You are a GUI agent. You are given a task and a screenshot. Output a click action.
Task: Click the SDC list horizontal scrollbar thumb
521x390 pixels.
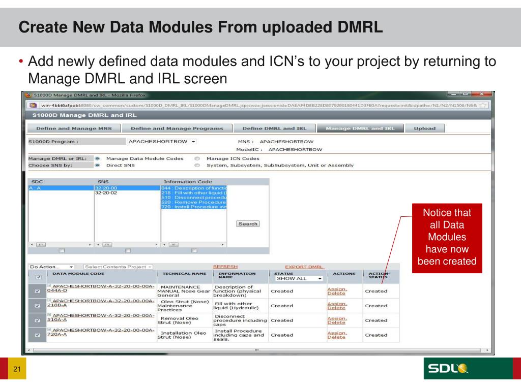[x=41, y=244]
